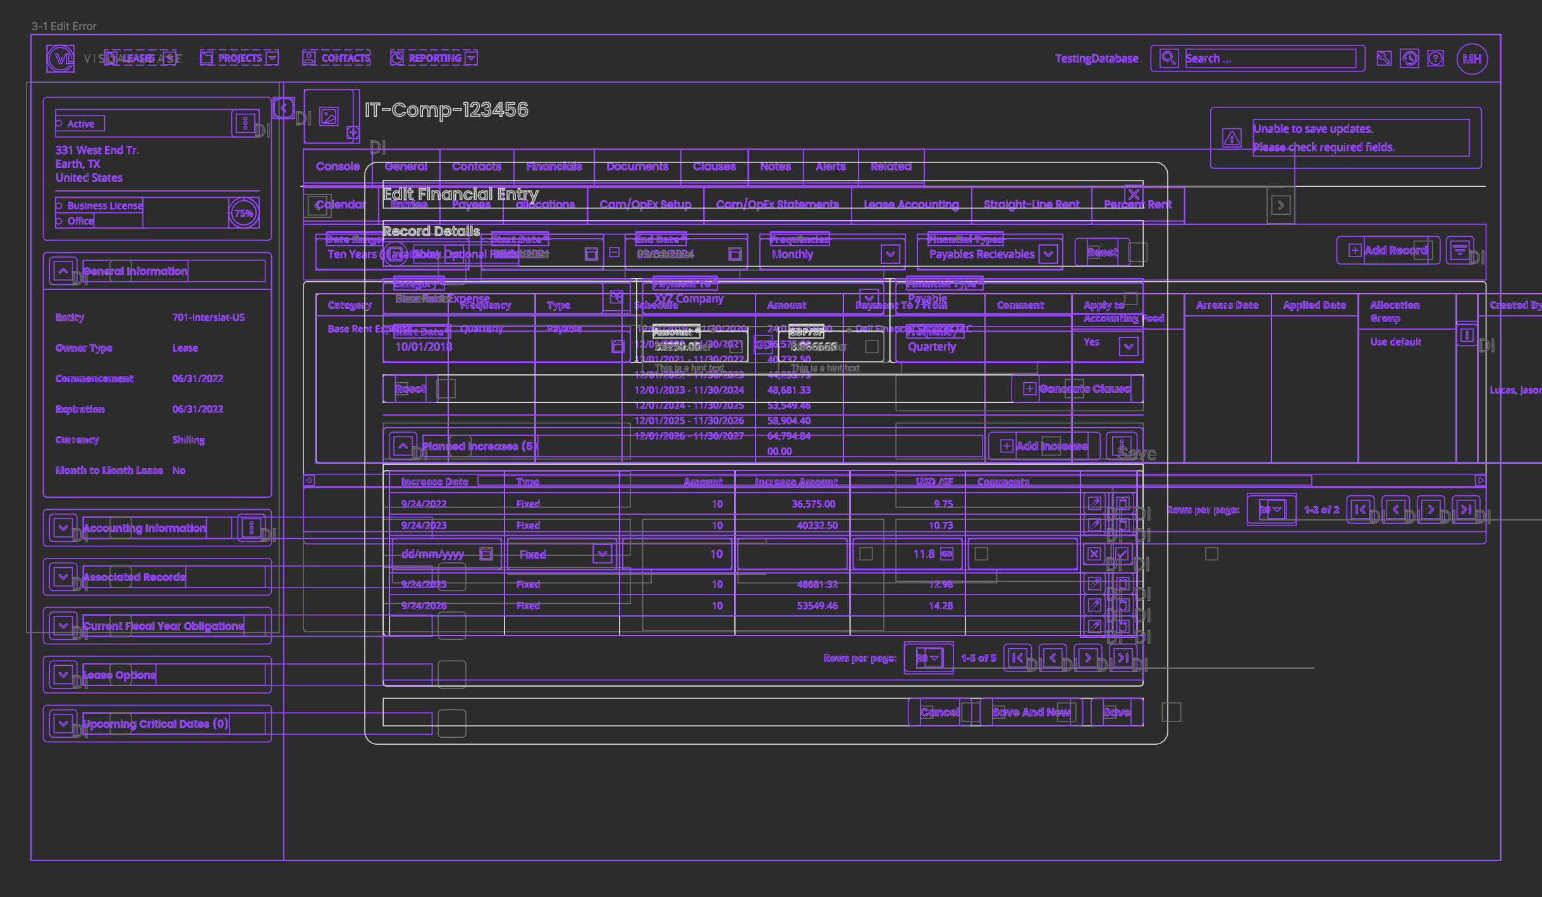The width and height of the screenshot is (1542, 897).
Task: Switch to the Documents tab
Action: point(637,167)
